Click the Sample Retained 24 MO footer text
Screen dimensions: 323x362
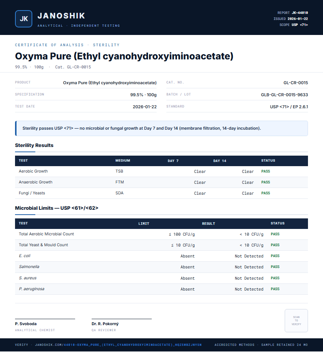(x=284, y=345)
